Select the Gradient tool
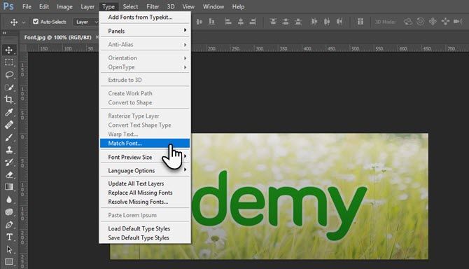 coord(9,187)
